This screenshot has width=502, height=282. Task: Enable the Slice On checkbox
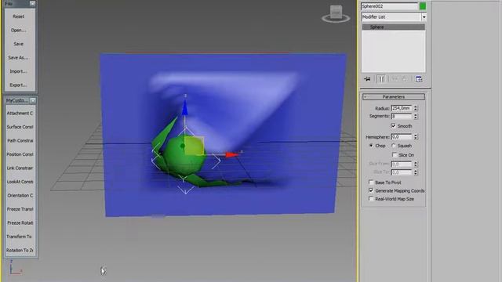click(395, 155)
